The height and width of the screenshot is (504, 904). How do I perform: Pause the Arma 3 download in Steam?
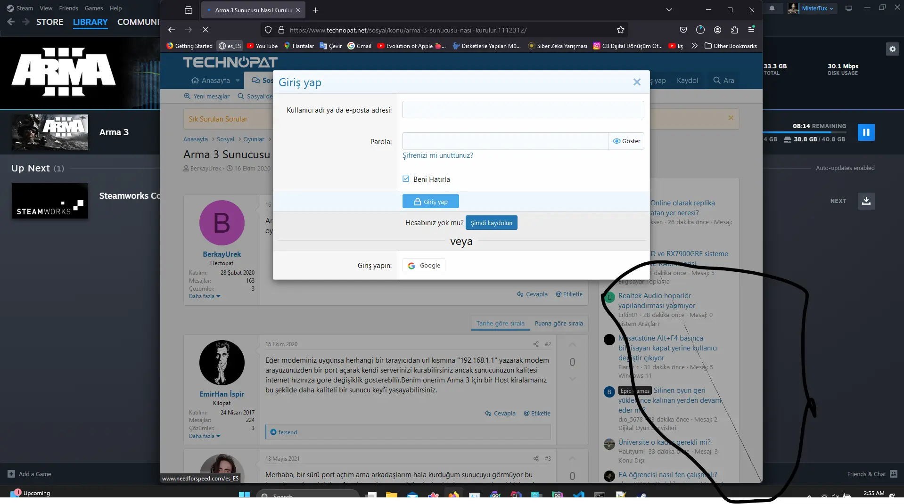pos(866,132)
